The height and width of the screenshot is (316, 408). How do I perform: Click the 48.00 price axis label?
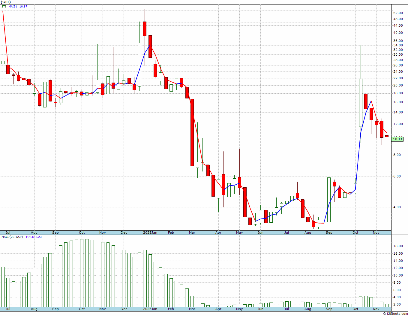point(398,19)
